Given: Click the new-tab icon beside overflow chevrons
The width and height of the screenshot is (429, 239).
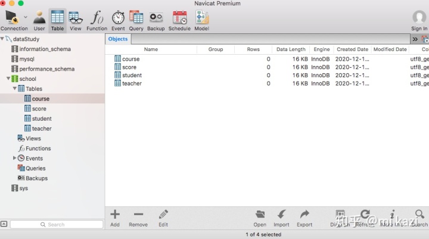Looking at the screenshot, I should click(x=425, y=39).
